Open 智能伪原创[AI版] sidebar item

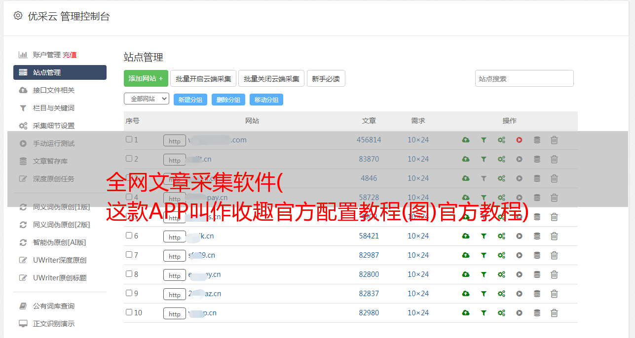(x=60, y=242)
